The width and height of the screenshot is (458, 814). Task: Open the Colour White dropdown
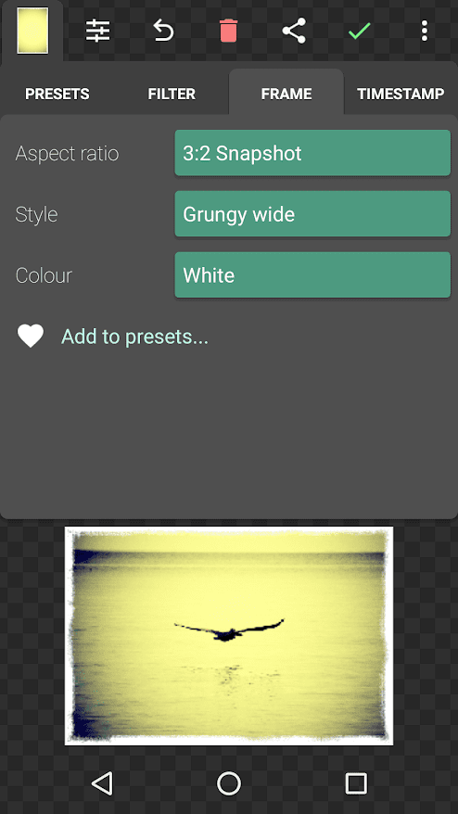[x=312, y=275]
